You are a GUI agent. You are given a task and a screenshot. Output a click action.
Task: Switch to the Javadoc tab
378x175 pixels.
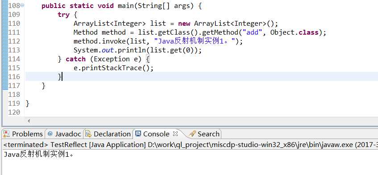pos(64,134)
